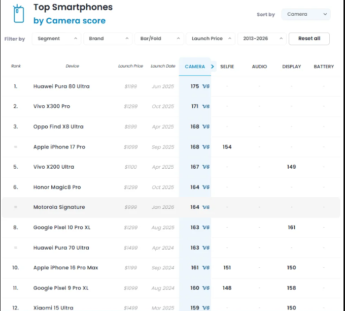Screen dimensions: 345x311
Task: Switch to the DISPLAY score column
Action: pos(292,67)
